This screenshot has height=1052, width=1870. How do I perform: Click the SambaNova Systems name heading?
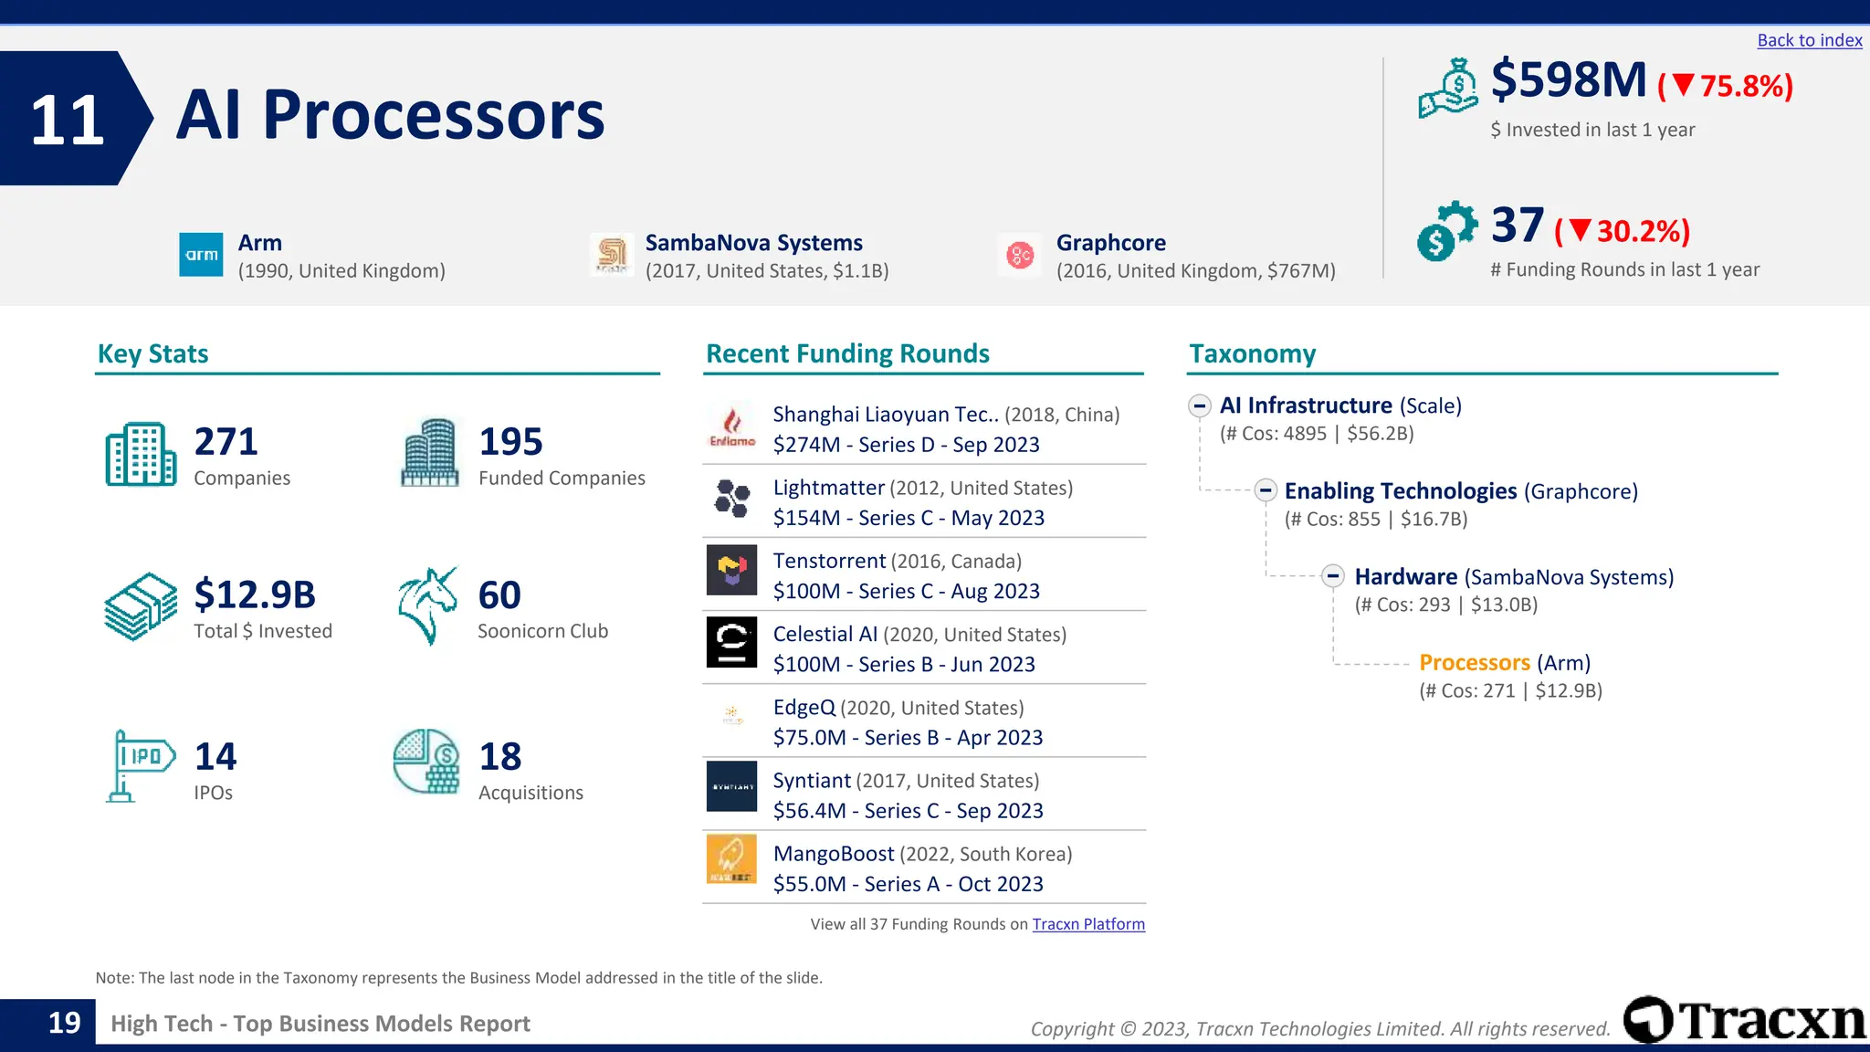(754, 243)
